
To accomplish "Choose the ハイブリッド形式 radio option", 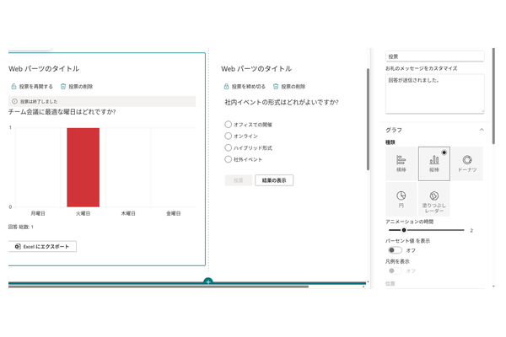I will tap(229, 147).
